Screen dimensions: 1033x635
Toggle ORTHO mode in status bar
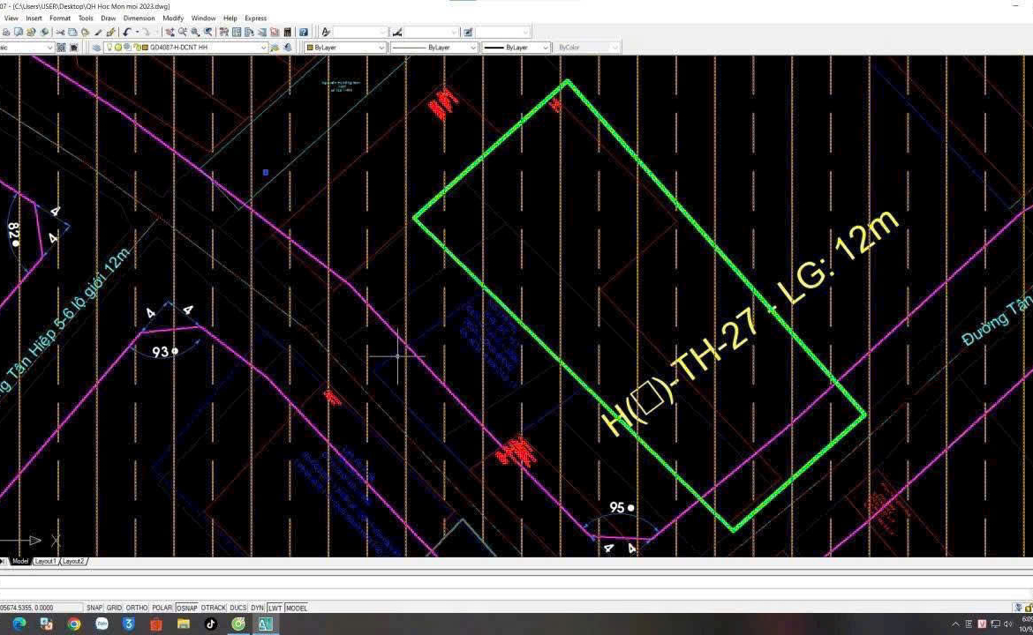136,608
